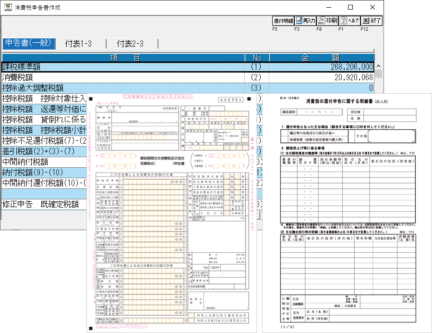Switch to the 付表1-3 tab
This screenshot has width=432, height=333.
pyautogui.click(x=81, y=44)
